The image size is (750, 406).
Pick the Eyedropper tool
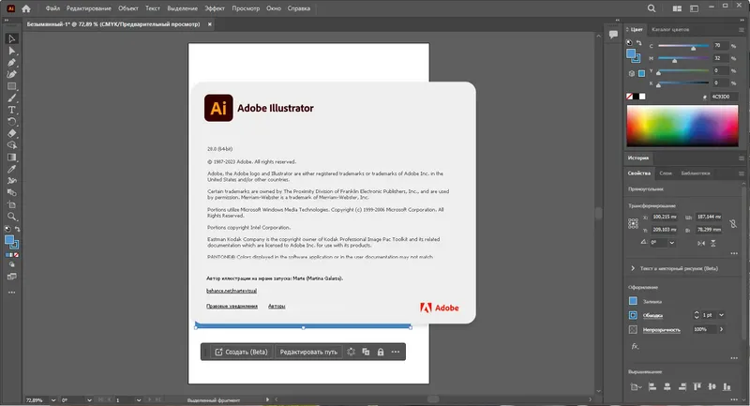pyautogui.click(x=12, y=169)
